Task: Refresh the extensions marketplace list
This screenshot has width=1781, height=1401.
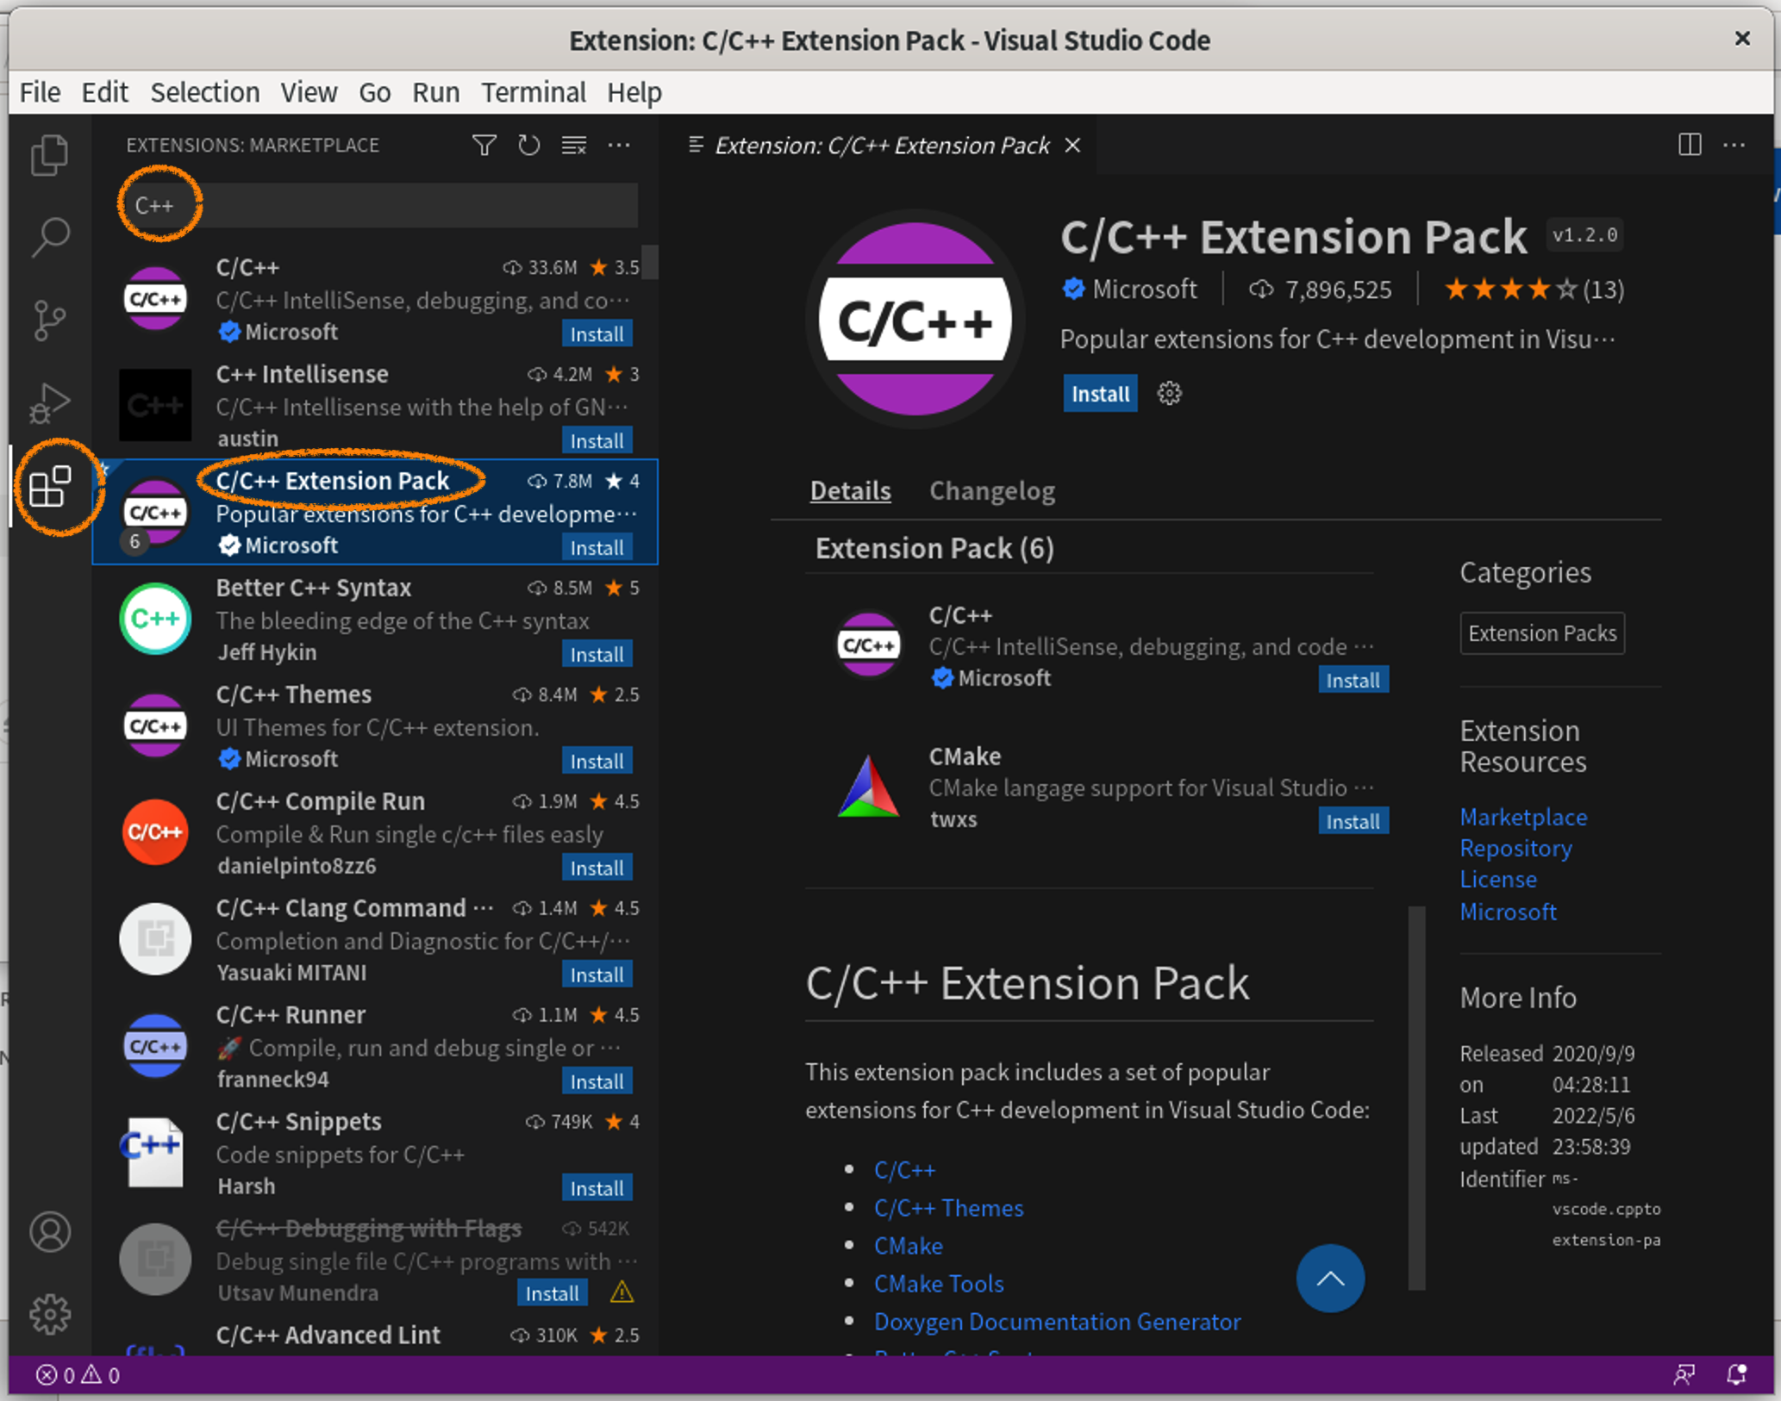Action: pyautogui.click(x=528, y=145)
